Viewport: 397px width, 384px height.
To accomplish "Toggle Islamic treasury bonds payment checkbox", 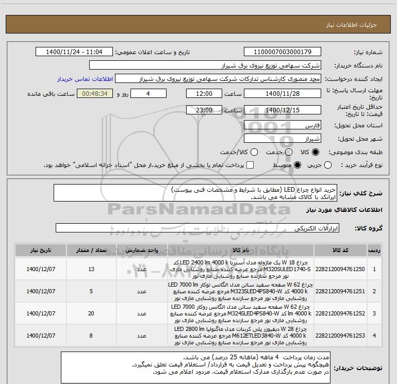I will tap(250, 165).
